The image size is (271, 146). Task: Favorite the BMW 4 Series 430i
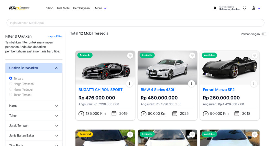point(192,56)
